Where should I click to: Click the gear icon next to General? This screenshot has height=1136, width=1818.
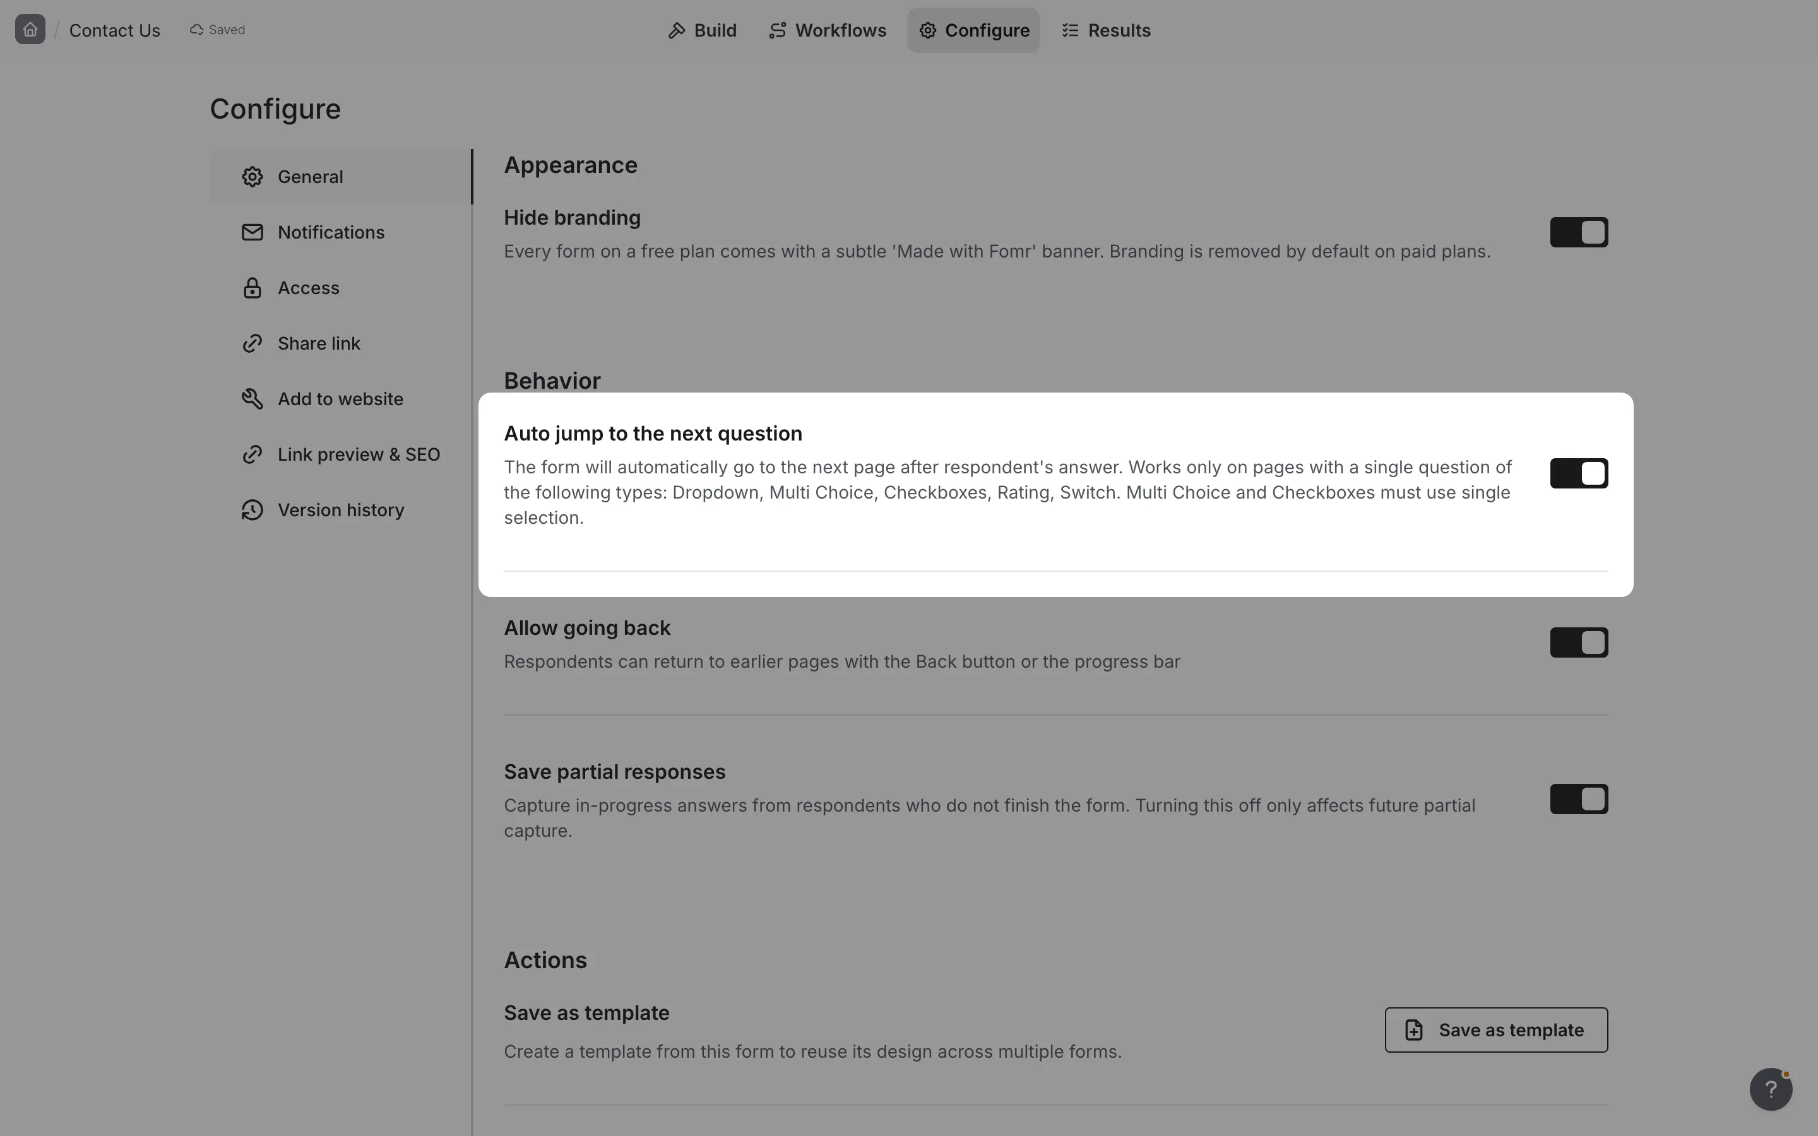[x=252, y=177]
